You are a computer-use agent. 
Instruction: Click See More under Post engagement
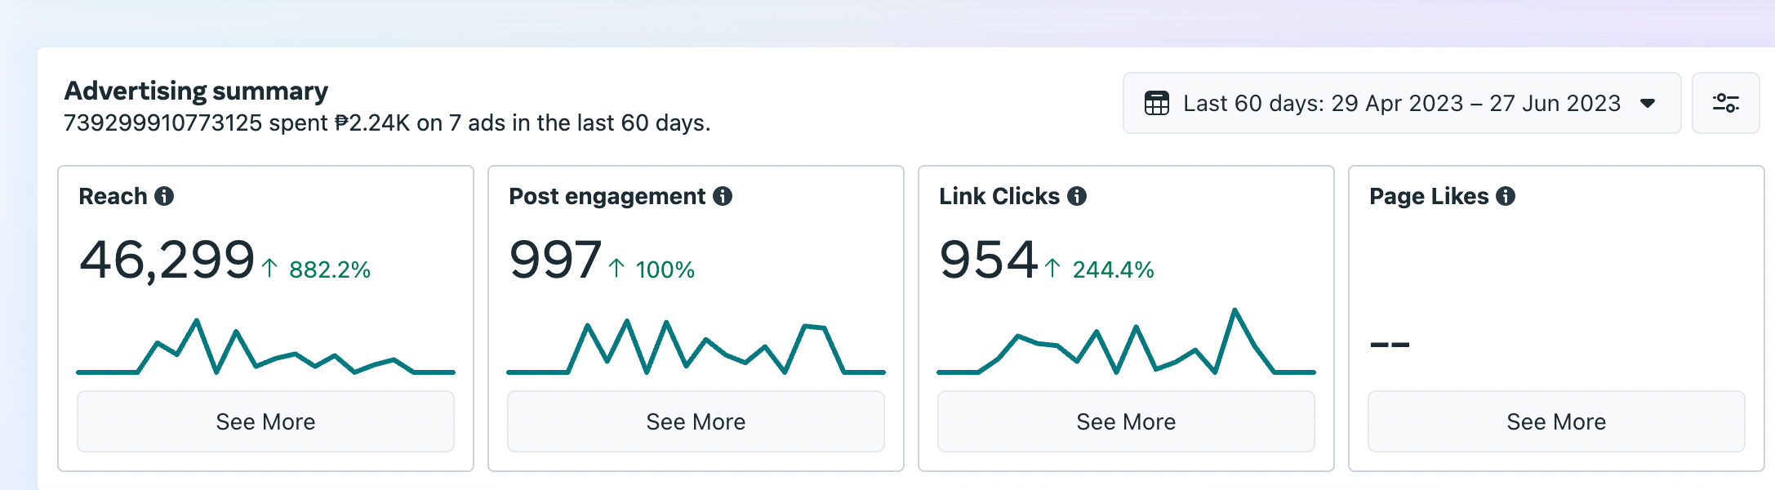[x=696, y=421]
